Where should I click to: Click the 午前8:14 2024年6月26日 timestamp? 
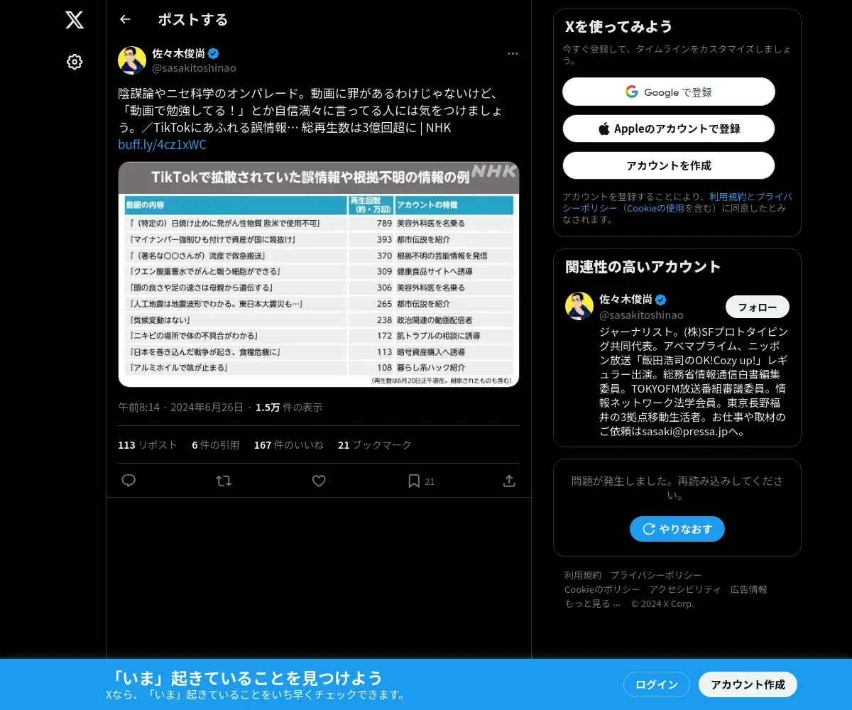[x=180, y=407]
